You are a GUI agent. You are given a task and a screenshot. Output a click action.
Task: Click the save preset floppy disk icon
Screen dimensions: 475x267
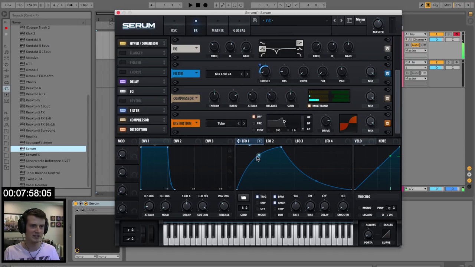[x=255, y=20]
